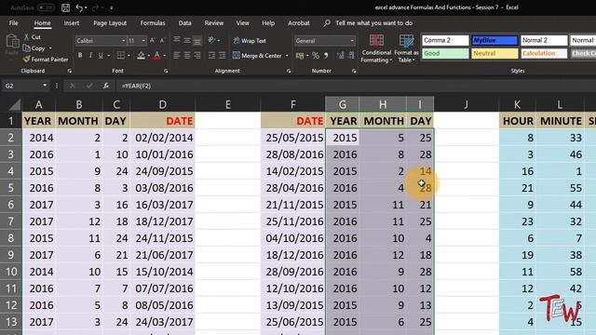This screenshot has height=335, width=596.
Task: Open the Merge & Center dropdown arrow
Action: click(x=287, y=56)
